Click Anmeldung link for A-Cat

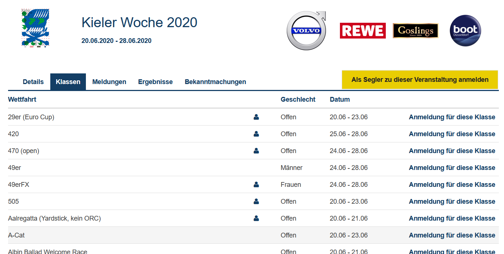[x=452, y=235]
